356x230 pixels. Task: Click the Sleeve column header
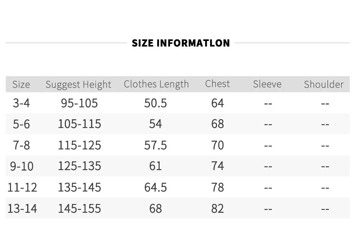tap(267, 84)
